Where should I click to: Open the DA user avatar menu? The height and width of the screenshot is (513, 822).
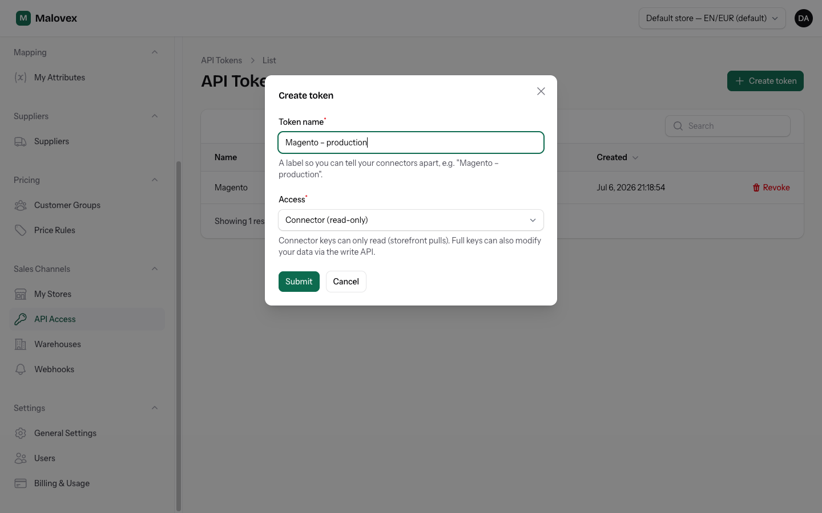click(x=804, y=18)
